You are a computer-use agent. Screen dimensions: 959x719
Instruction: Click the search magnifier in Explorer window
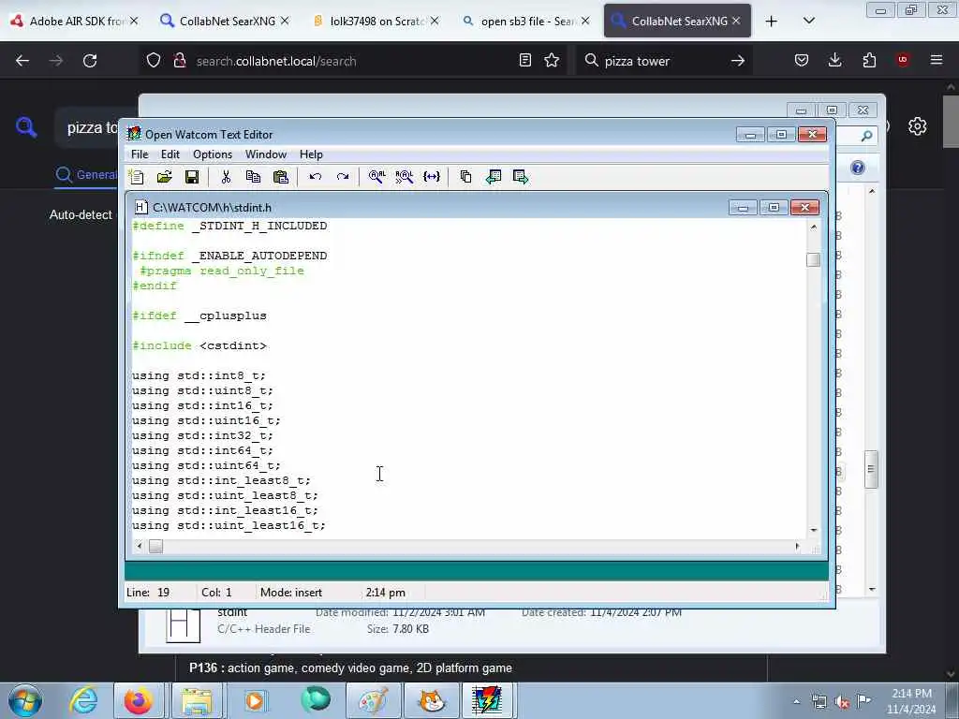(x=866, y=136)
